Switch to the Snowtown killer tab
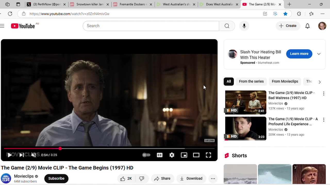 click(x=90, y=4)
